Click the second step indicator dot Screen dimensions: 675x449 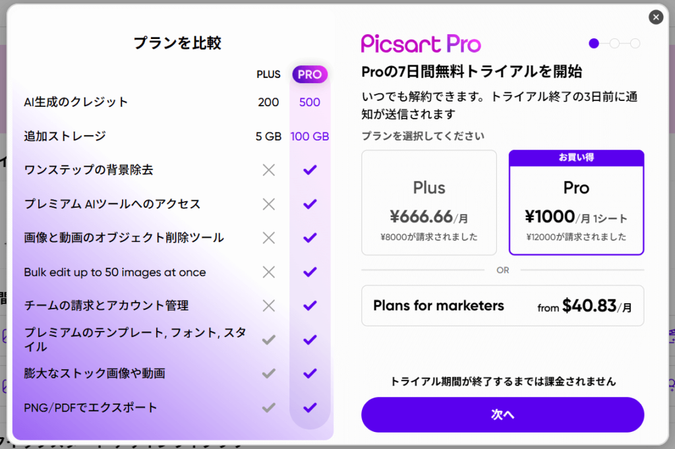[614, 44]
